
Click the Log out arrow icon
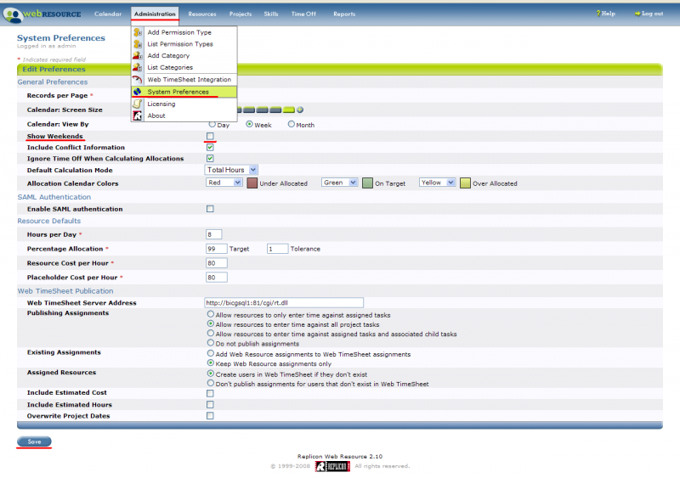(637, 14)
